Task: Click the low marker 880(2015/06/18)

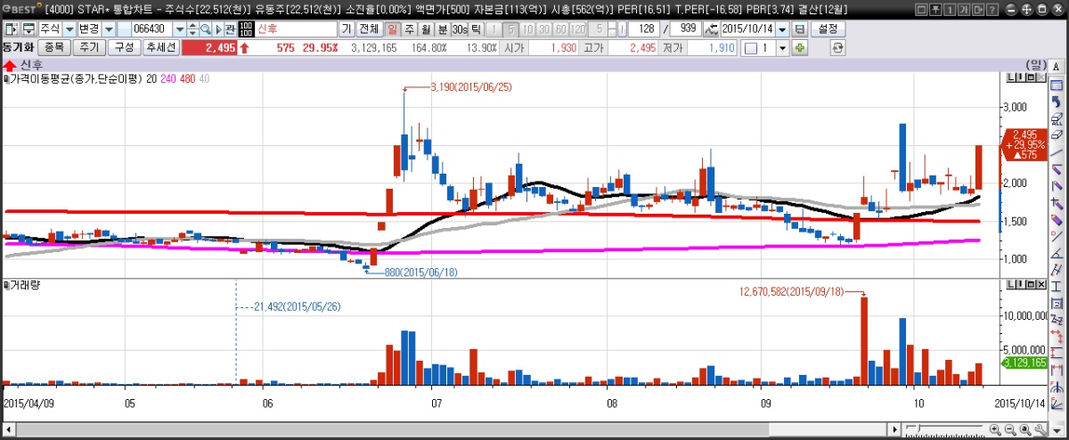Action: (x=420, y=273)
